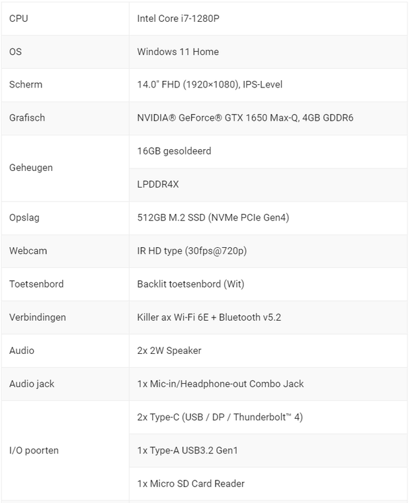Image resolution: width=410 pixels, height=503 pixels.
Task: Select the 512GB M.2 SSD storage text
Action: pos(213,217)
